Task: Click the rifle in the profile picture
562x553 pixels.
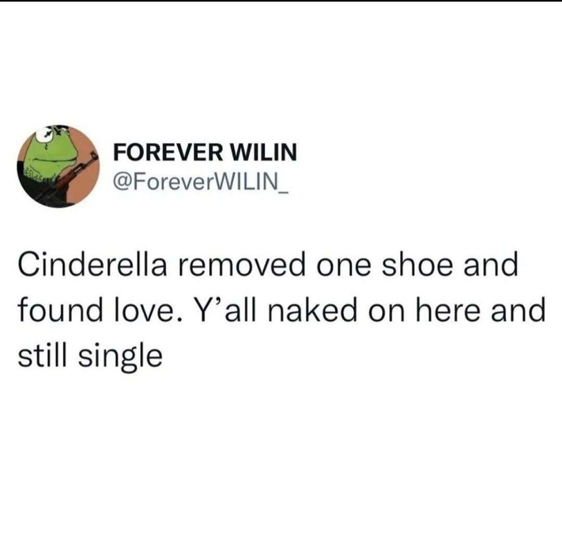Action: (68, 176)
